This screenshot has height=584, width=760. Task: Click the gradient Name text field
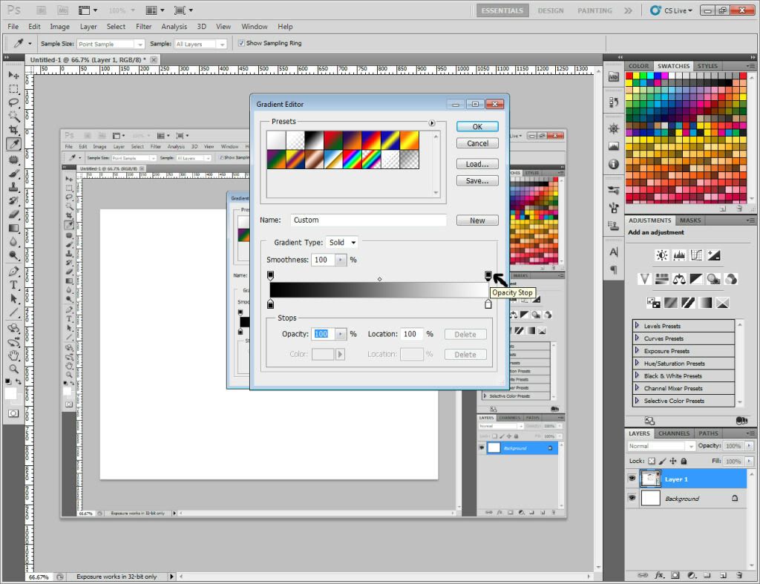coord(368,220)
